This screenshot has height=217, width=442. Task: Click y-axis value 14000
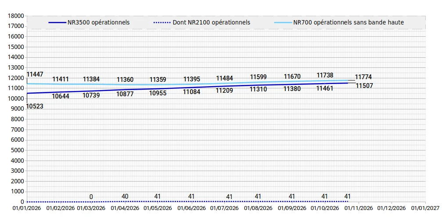(17, 57)
